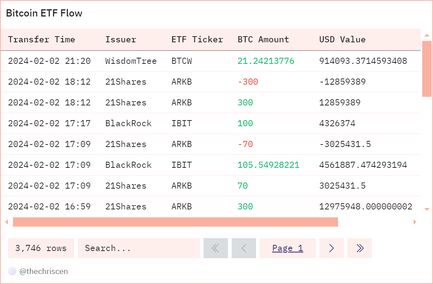Click the 3,746 rows count label
433x284 pixels.
point(41,248)
